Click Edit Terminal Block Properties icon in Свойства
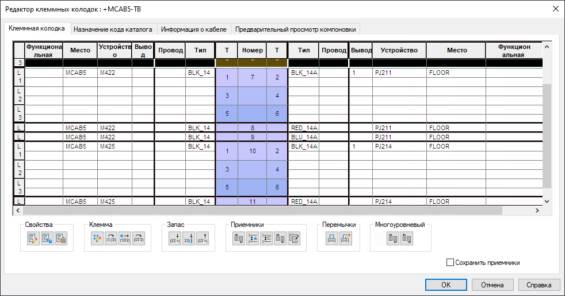Viewport: 565px width, 296px height. (x=33, y=238)
